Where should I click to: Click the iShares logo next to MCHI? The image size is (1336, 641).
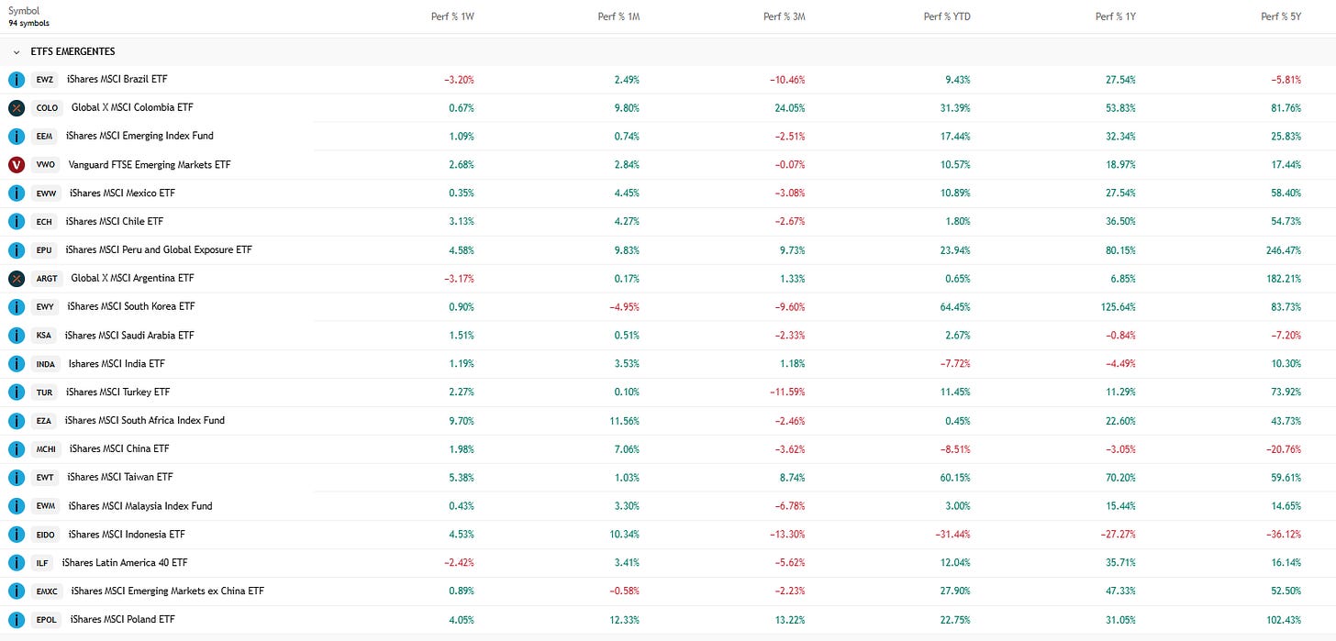tap(17, 449)
